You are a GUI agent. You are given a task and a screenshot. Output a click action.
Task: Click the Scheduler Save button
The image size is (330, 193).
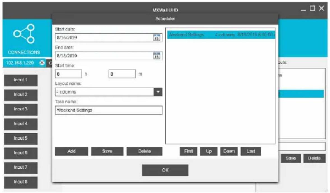coord(107,151)
